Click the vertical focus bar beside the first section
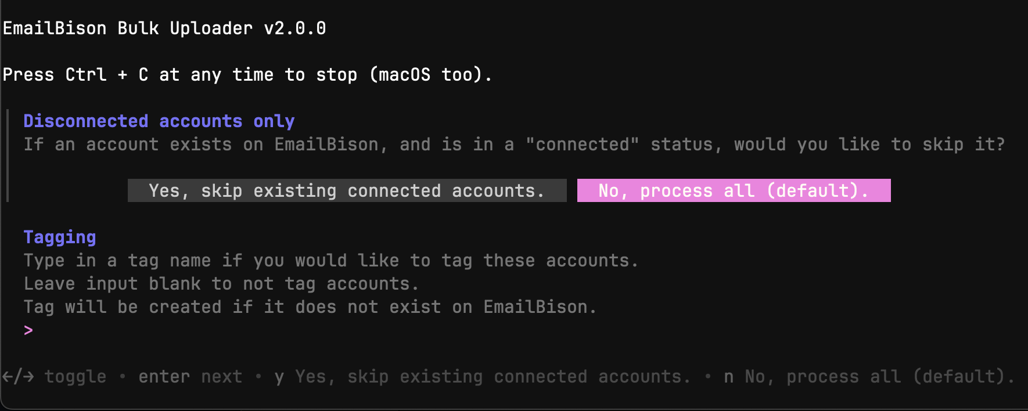Image resolution: width=1028 pixels, height=411 pixels. coord(8,156)
